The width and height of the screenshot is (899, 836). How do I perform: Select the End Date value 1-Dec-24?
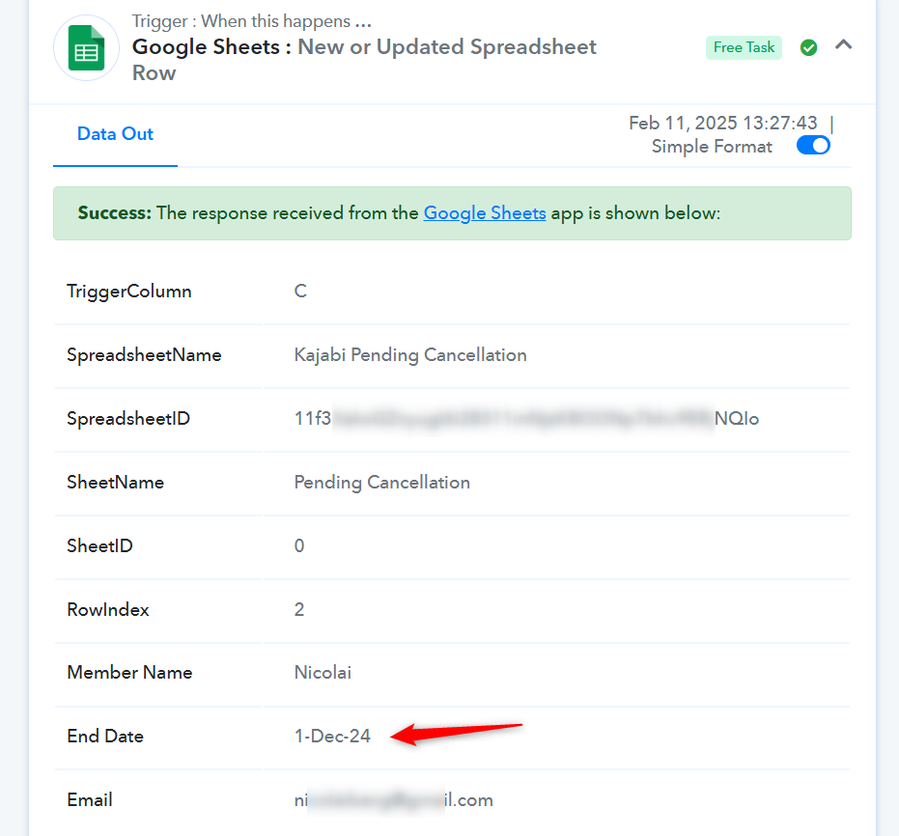coord(332,737)
